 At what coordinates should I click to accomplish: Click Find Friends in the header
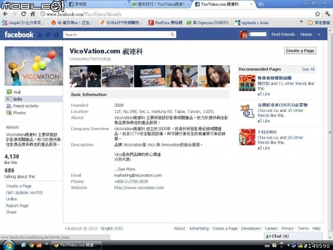[x=283, y=34]
